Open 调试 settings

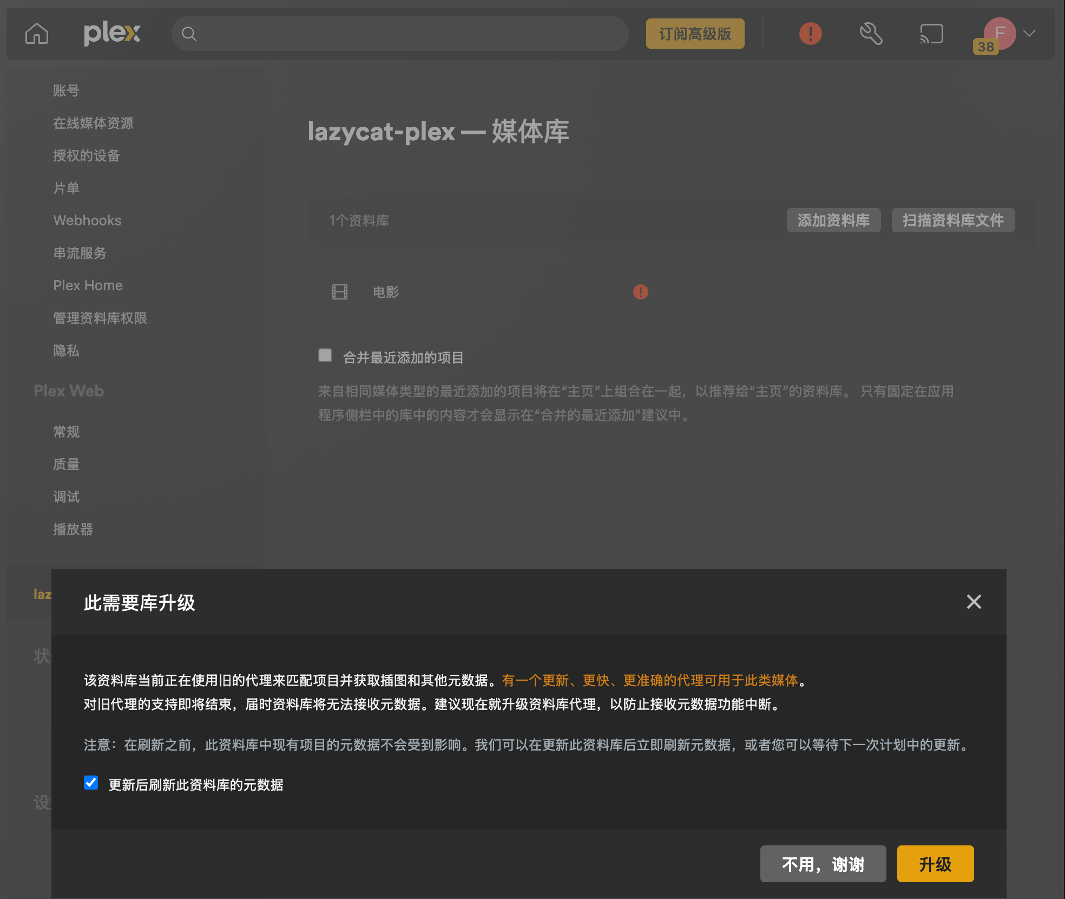[x=66, y=497]
